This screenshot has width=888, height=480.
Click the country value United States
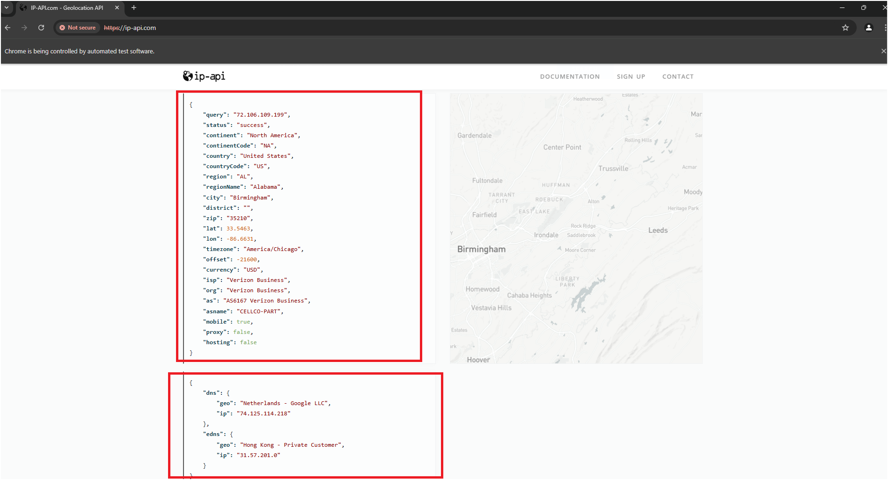point(265,156)
